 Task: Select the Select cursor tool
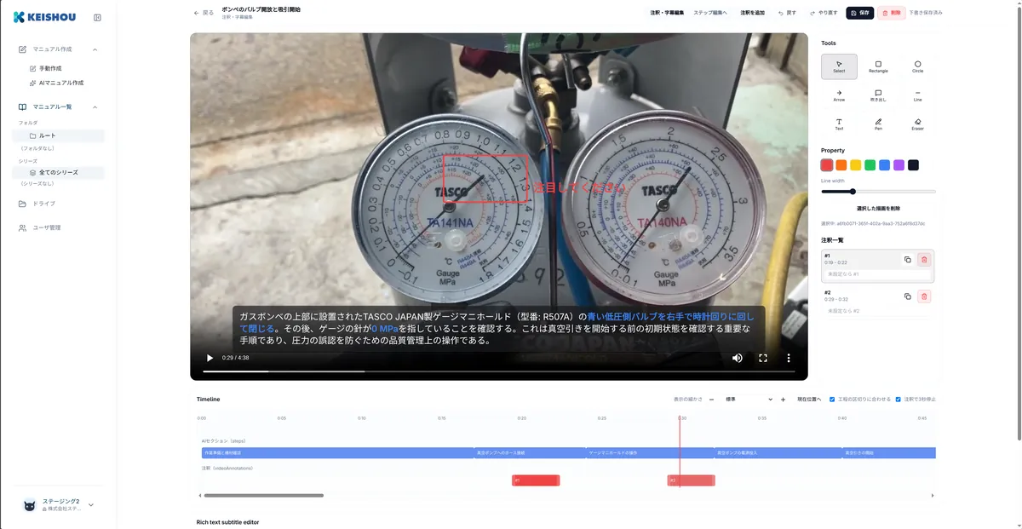click(839, 66)
